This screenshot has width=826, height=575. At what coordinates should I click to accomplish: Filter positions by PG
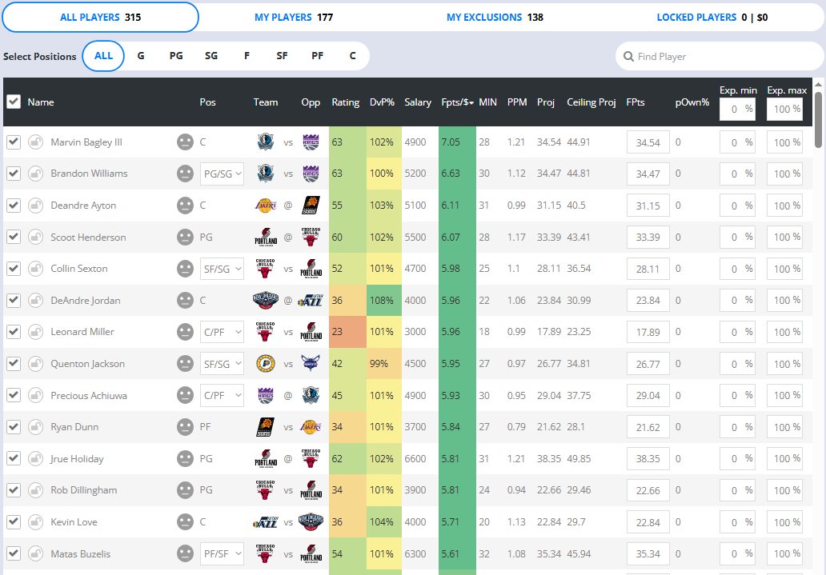click(x=176, y=56)
